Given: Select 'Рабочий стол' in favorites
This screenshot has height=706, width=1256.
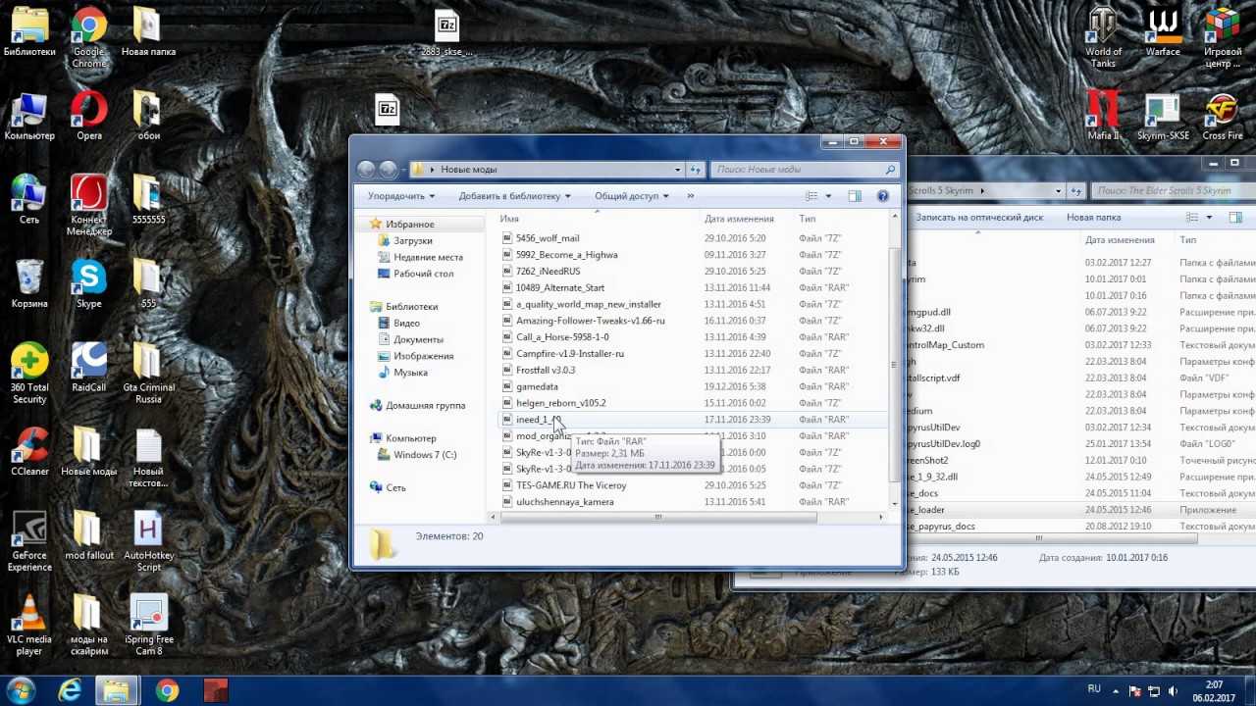Looking at the screenshot, I should tap(423, 275).
